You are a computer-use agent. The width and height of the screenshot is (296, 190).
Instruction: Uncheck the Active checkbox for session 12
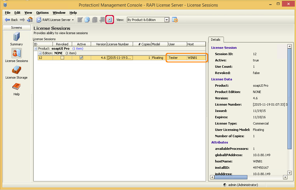click(x=81, y=57)
